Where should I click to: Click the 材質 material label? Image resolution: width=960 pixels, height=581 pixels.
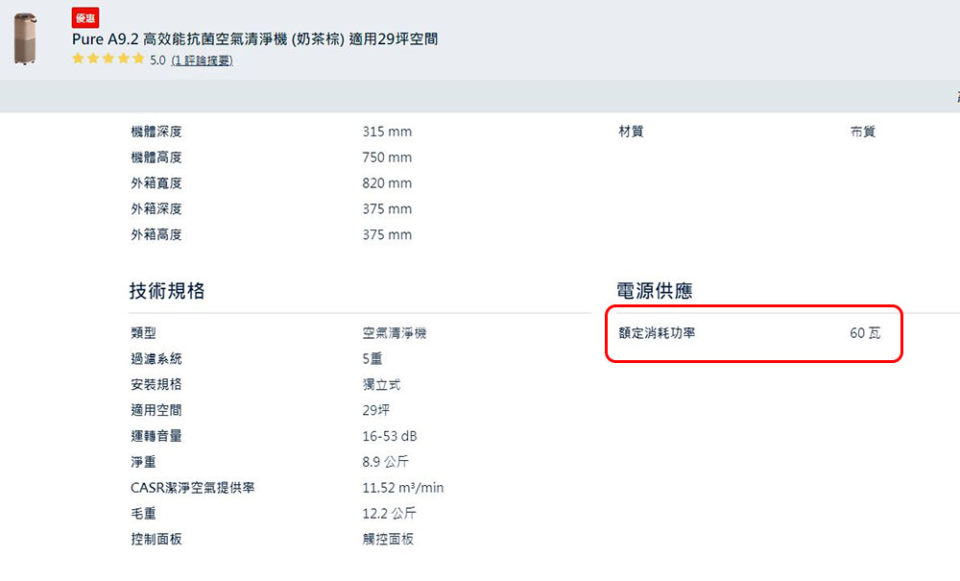tap(631, 132)
